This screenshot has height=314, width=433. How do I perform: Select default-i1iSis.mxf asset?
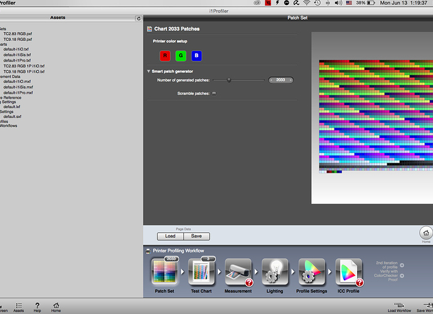point(18,87)
